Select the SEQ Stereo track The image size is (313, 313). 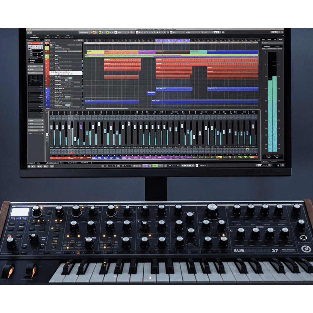pyautogui.click(x=66, y=105)
